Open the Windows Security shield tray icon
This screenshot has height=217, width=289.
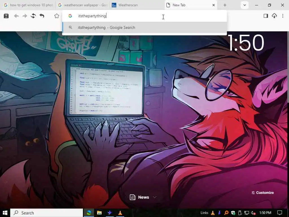[x=233, y=213]
